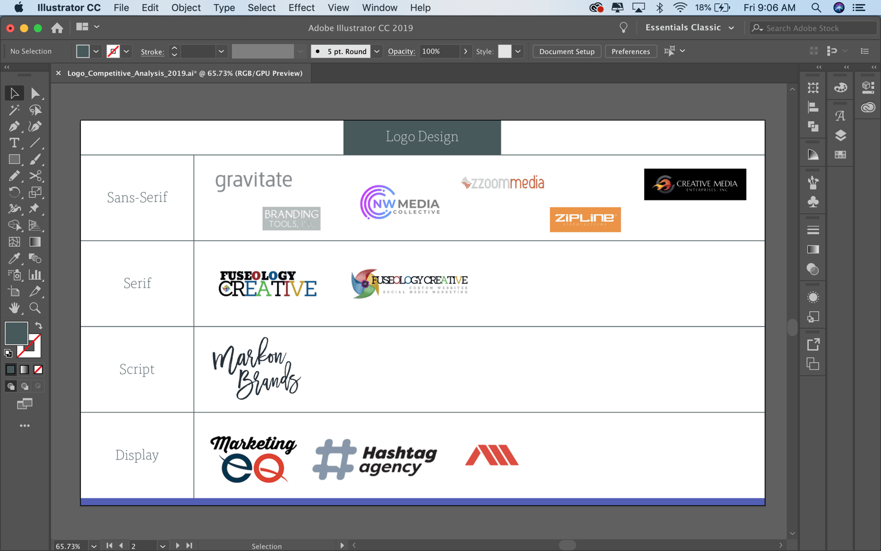
Task: Open the stroke weight dropdown
Action: (x=221, y=51)
